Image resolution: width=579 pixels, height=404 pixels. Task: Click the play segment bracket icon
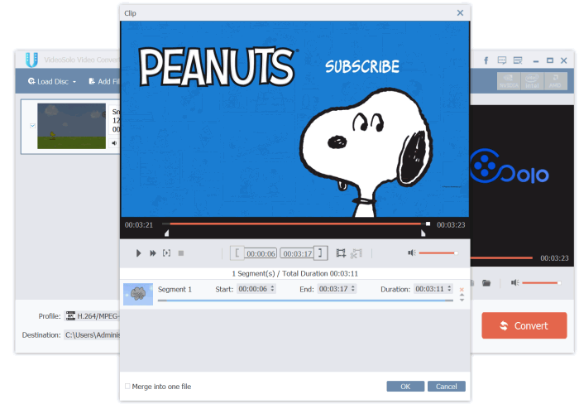[x=166, y=252]
